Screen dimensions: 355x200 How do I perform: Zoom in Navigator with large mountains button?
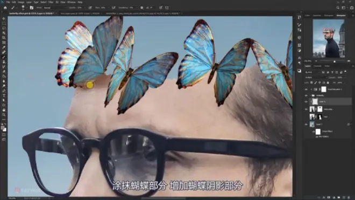pyautogui.click(x=349, y=61)
